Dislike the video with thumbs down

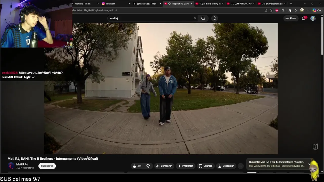point(148,166)
